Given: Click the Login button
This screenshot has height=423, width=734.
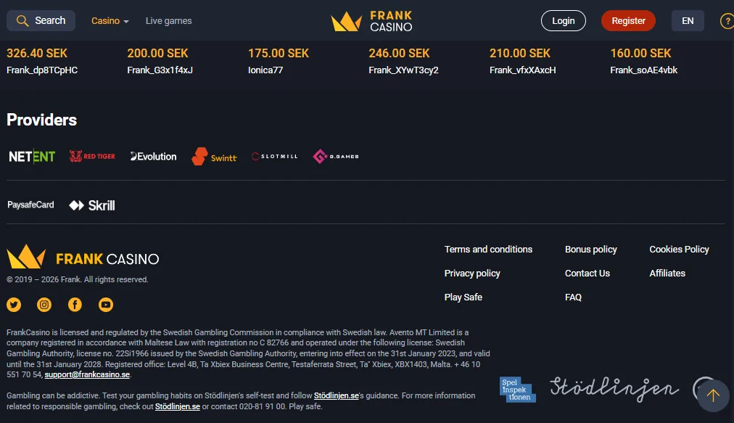Looking at the screenshot, I should tap(563, 20).
